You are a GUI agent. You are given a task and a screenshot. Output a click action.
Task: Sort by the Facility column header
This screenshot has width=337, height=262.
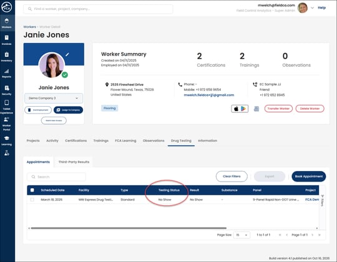click(x=84, y=190)
